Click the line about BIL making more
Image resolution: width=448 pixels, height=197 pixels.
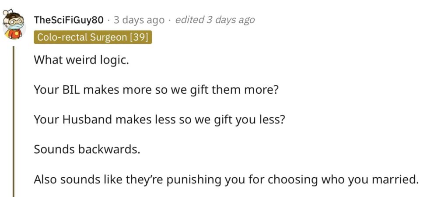click(x=156, y=90)
